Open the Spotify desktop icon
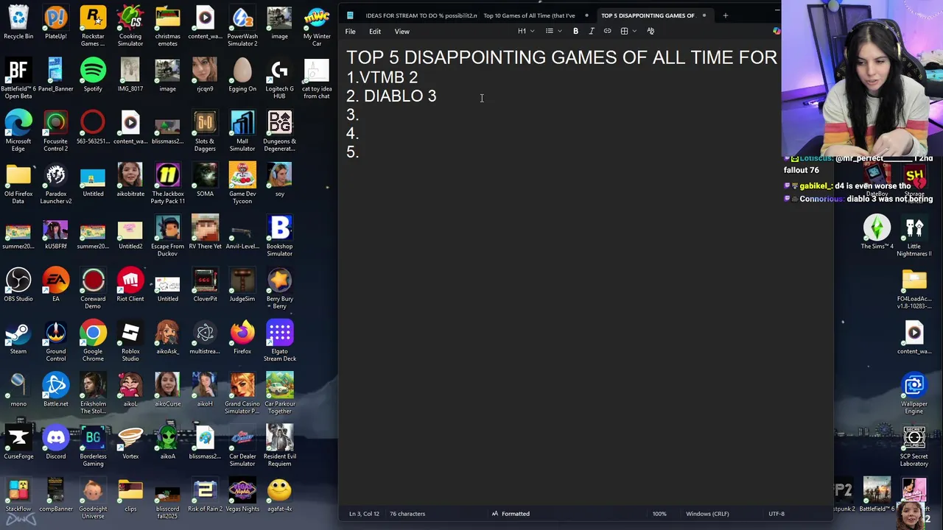This screenshot has width=943, height=530. point(93,75)
